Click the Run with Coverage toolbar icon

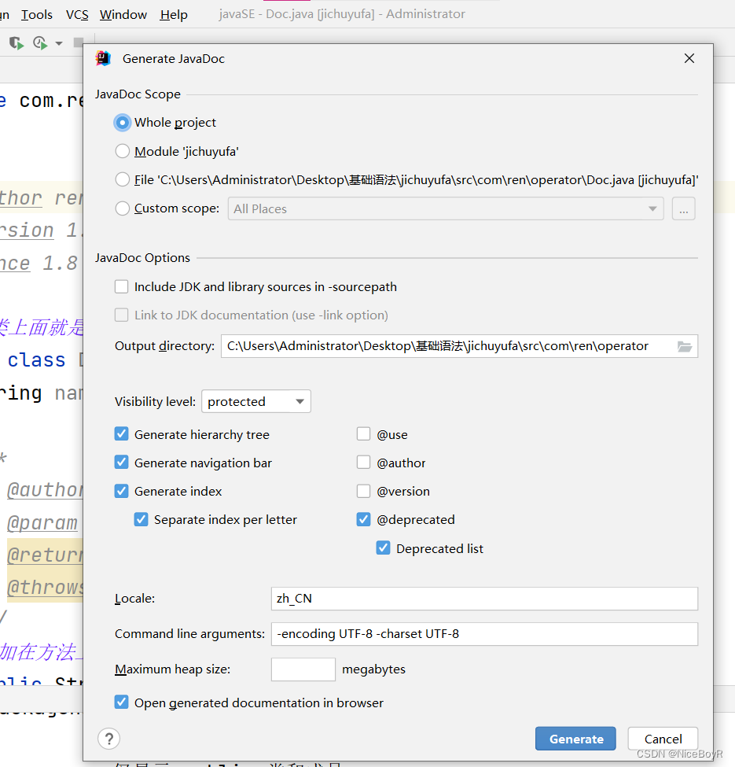pyautogui.click(x=16, y=43)
